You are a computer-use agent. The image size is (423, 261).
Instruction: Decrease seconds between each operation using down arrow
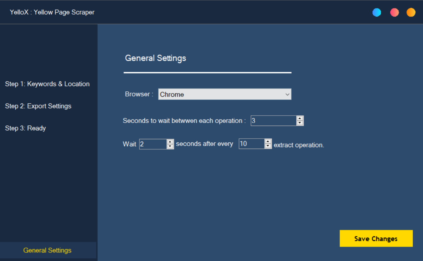pos(300,123)
